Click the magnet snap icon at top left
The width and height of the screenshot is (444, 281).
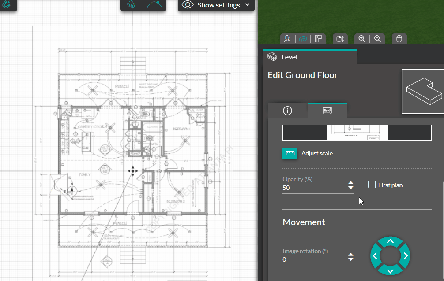coord(6,4)
